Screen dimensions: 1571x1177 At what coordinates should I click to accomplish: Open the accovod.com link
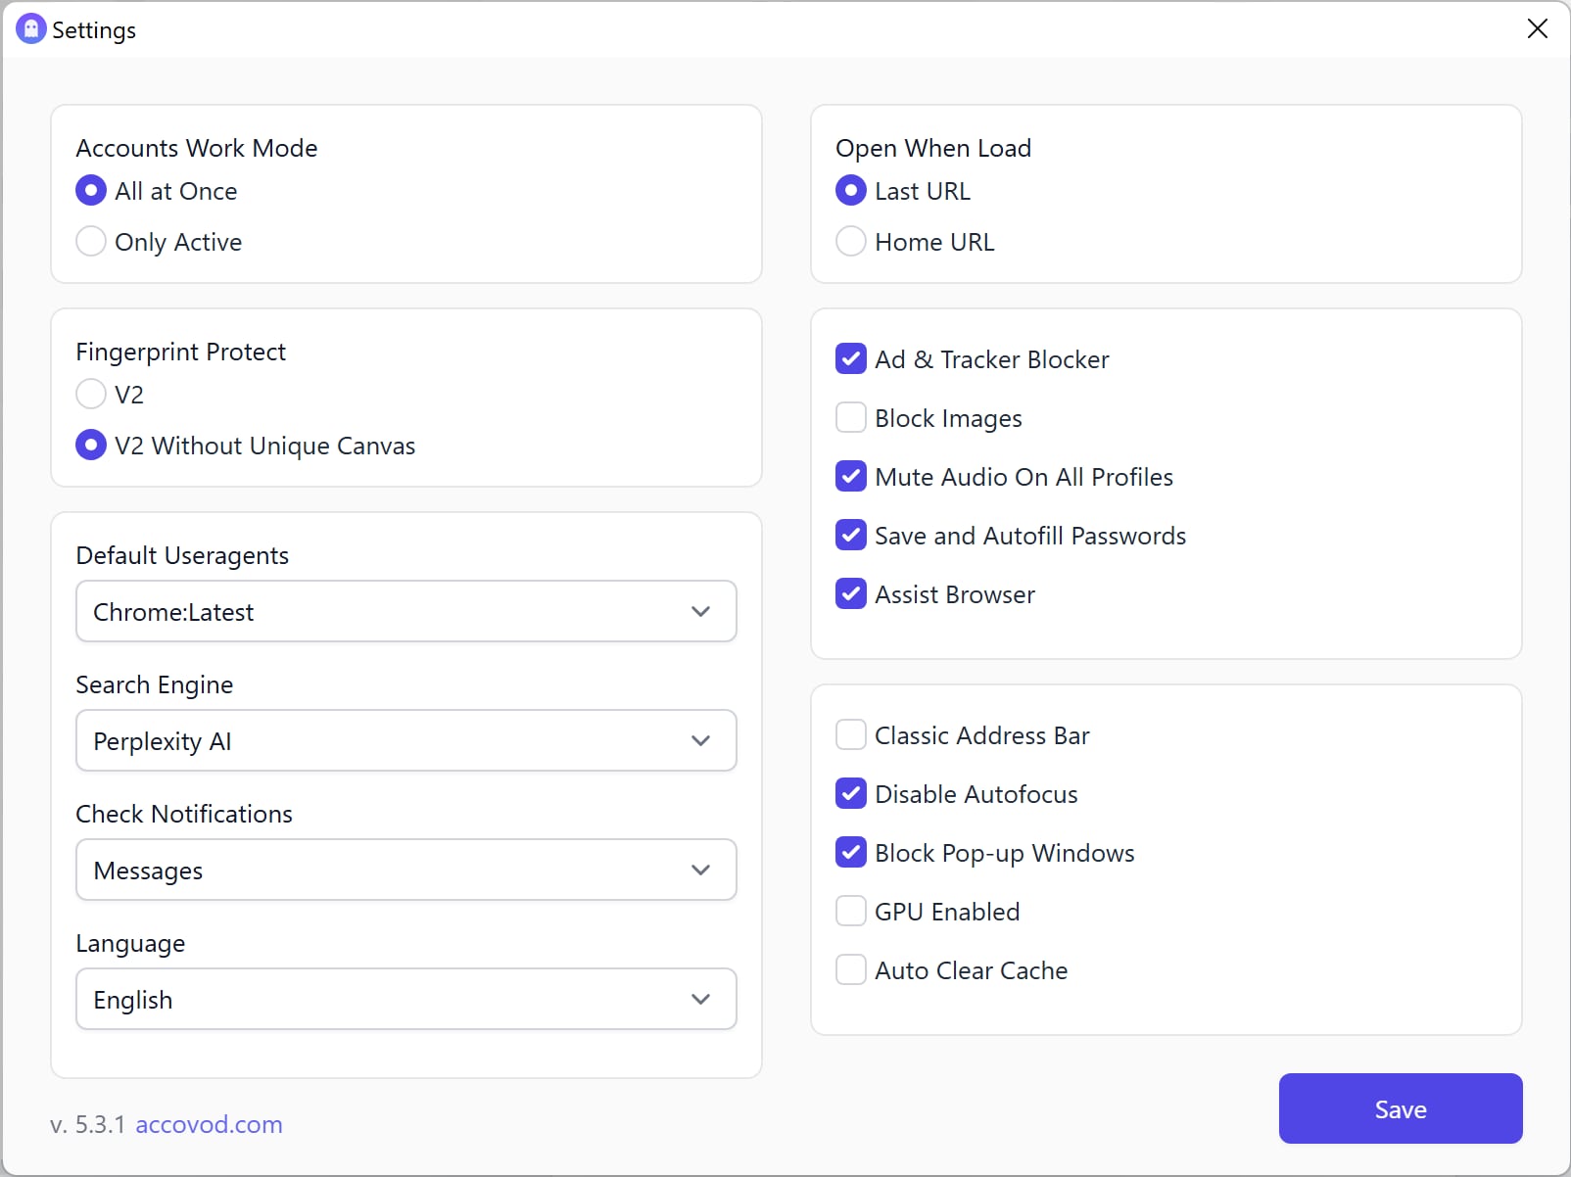click(209, 1124)
